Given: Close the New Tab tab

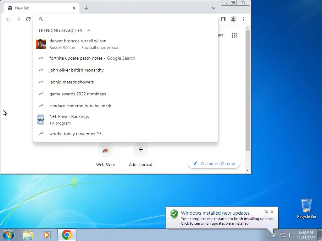Looking at the screenshot, I should click(74, 8).
